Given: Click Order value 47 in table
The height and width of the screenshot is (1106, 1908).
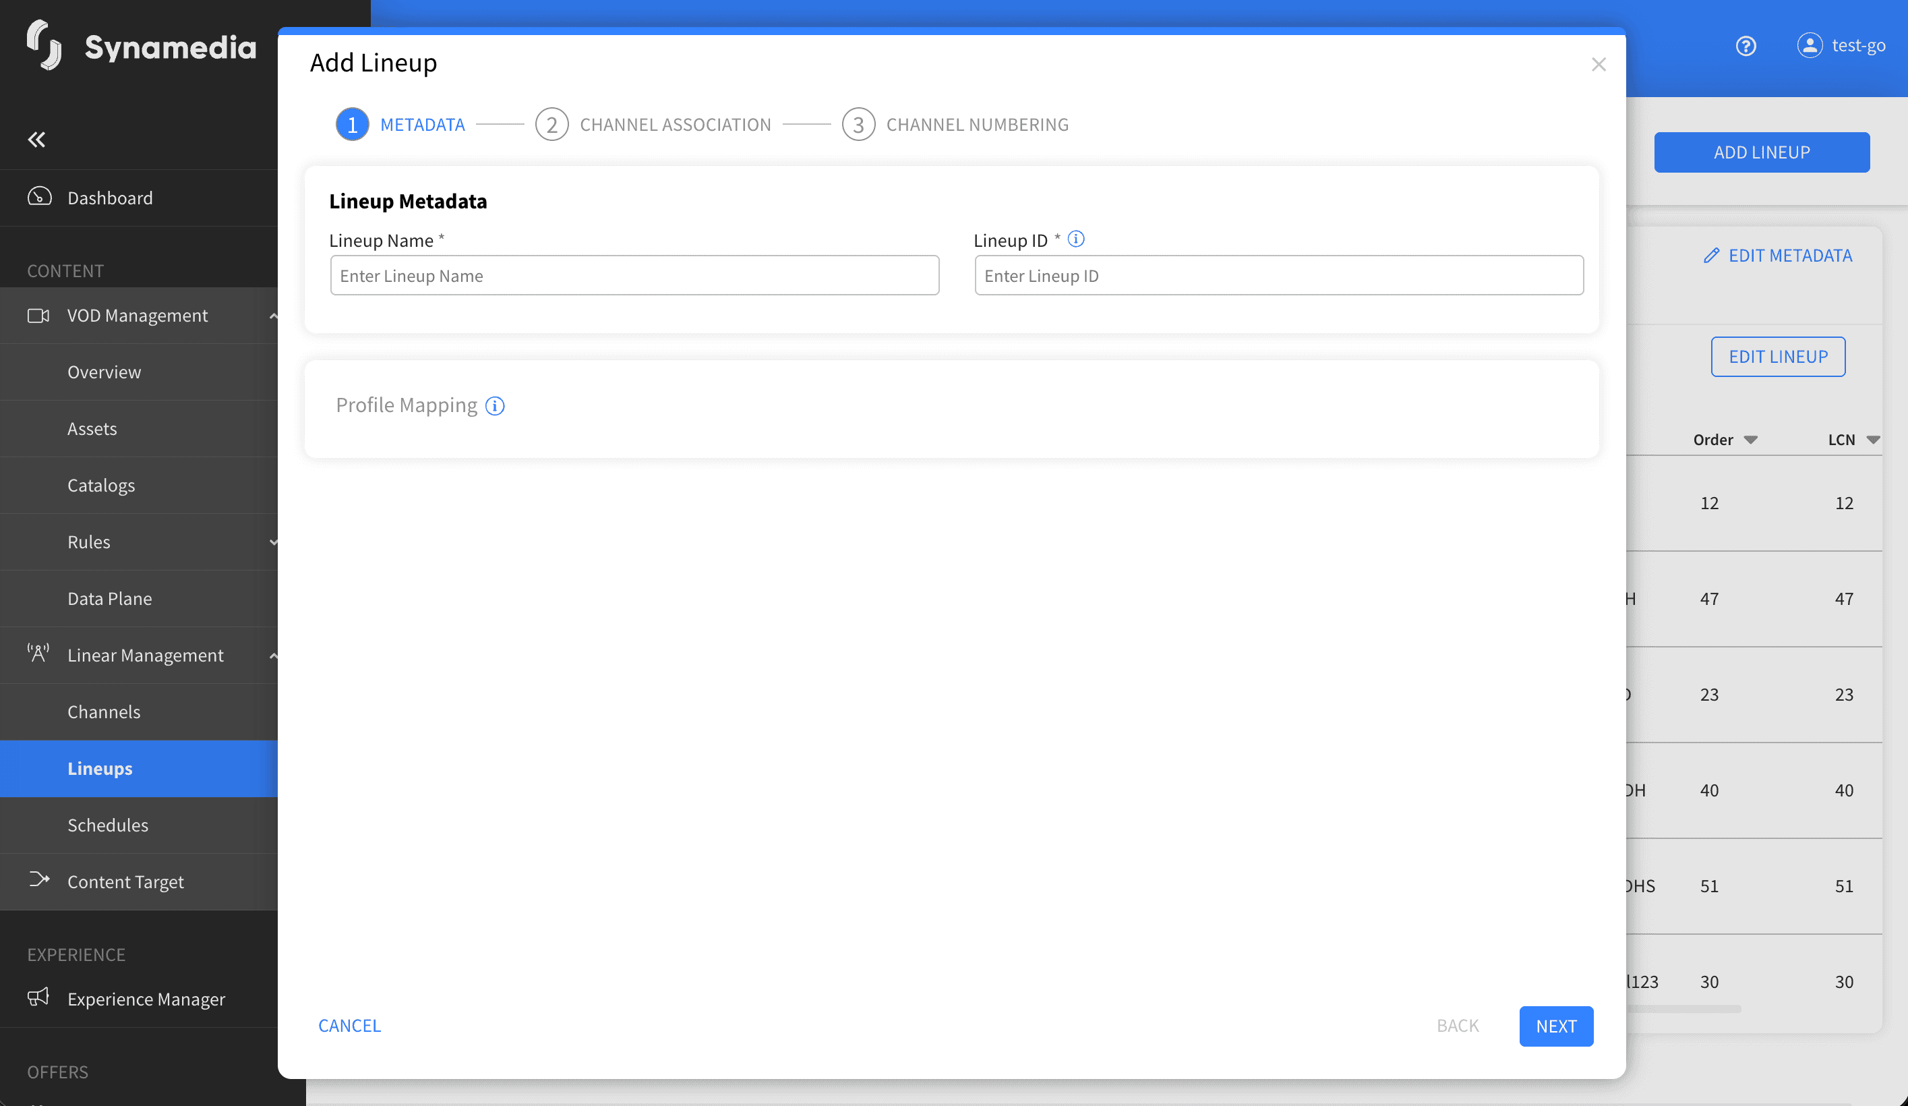Looking at the screenshot, I should point(1709,600).
